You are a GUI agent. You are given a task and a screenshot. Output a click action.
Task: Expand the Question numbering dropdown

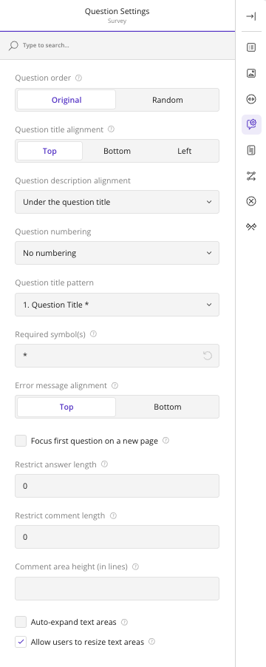coord(117,253)
